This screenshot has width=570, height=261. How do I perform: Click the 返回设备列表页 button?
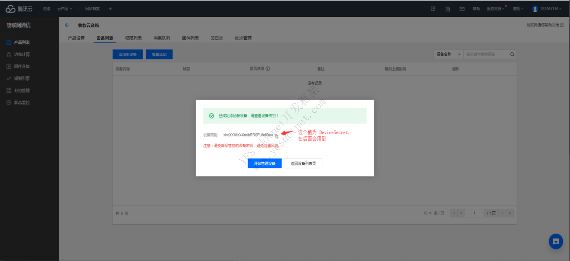(303, 164)
